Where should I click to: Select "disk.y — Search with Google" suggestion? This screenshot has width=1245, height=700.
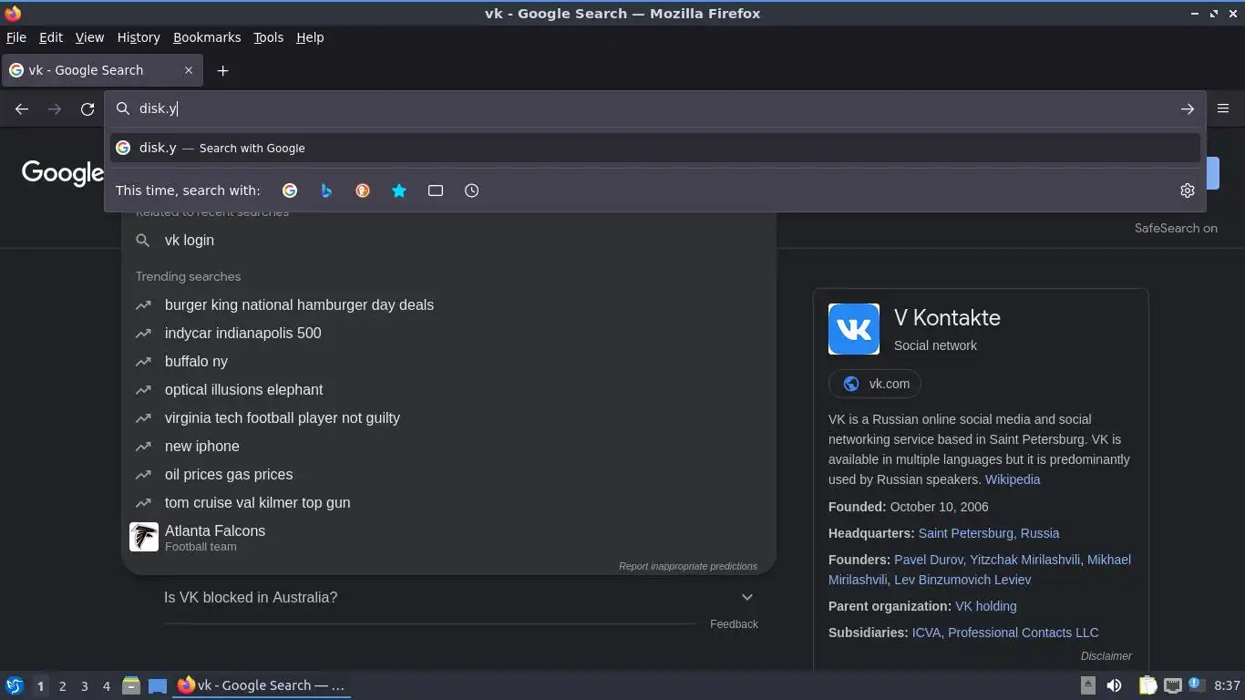654,148
